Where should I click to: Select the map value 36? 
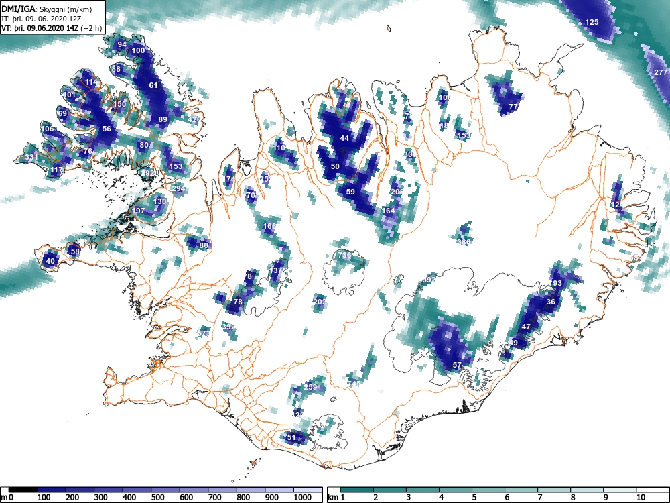point(551,302)
